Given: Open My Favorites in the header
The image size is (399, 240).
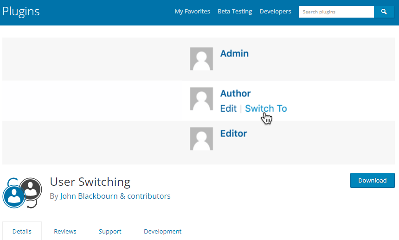Looking at the screenshot, I should (192, 12).
